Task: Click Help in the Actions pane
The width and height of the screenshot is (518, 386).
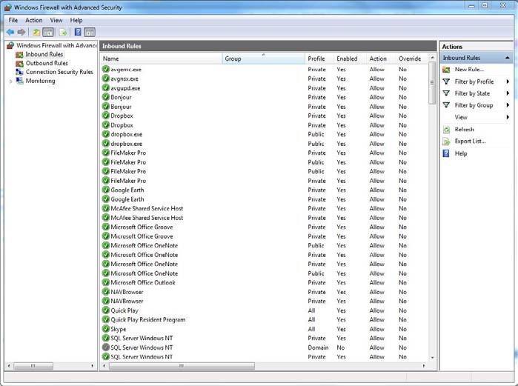Action: (x=461, y=153)
